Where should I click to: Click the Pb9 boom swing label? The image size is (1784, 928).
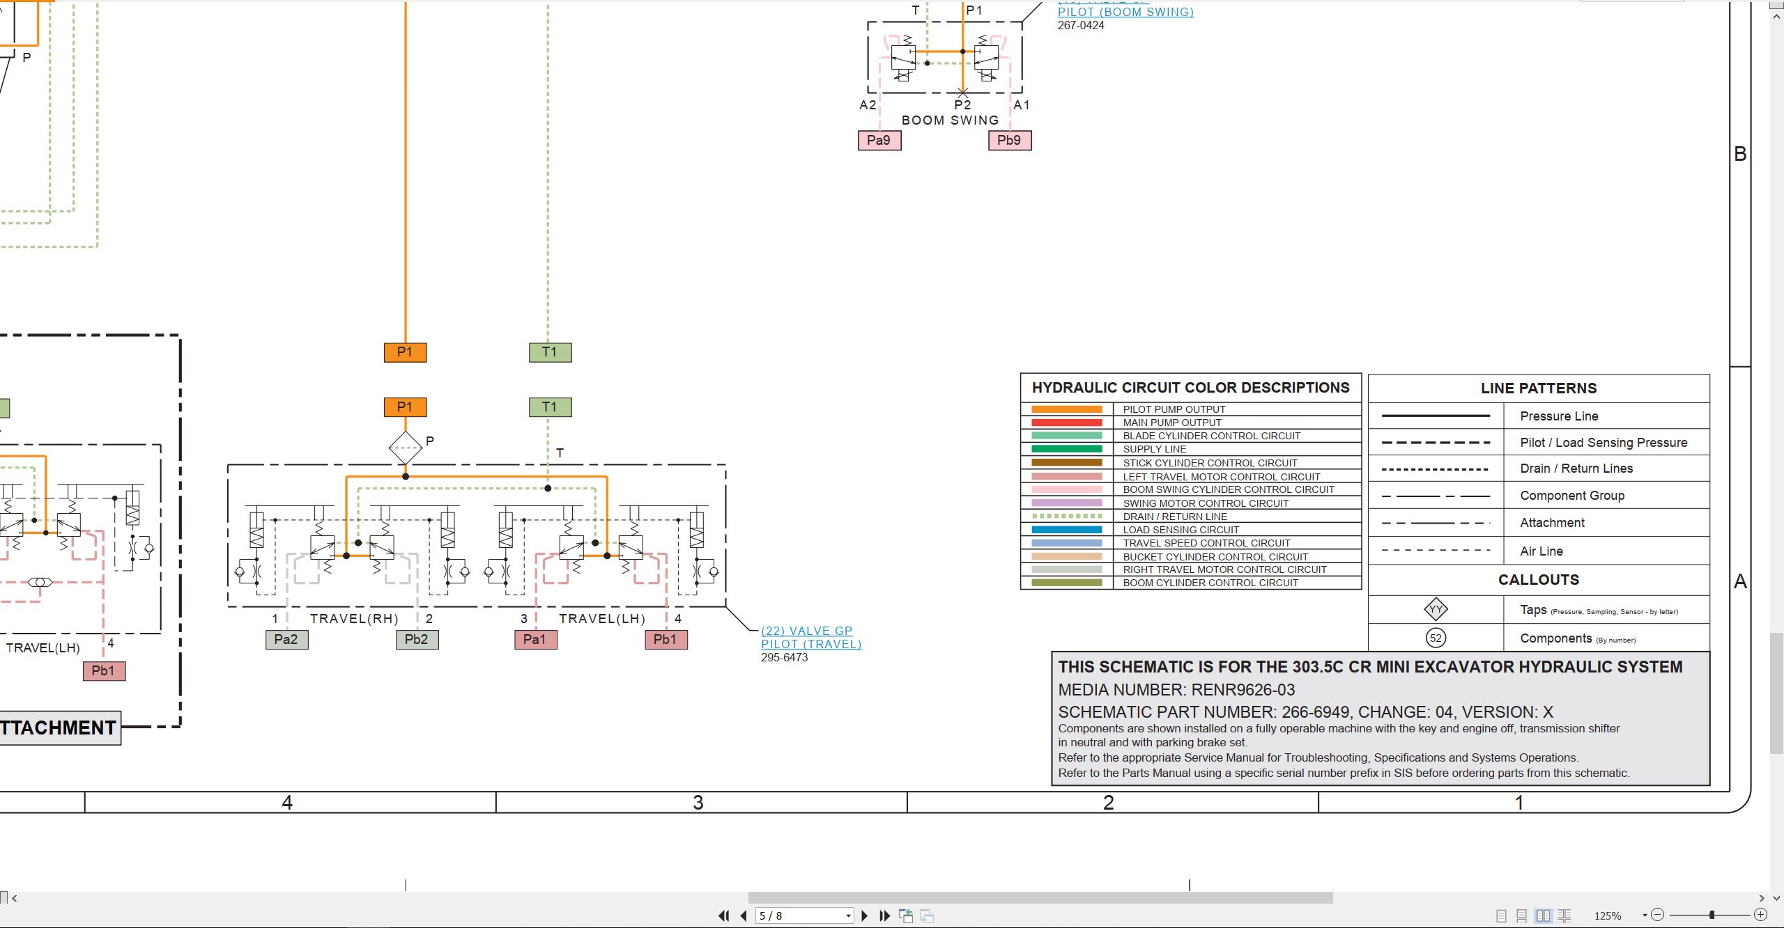tap(1010, 141)
